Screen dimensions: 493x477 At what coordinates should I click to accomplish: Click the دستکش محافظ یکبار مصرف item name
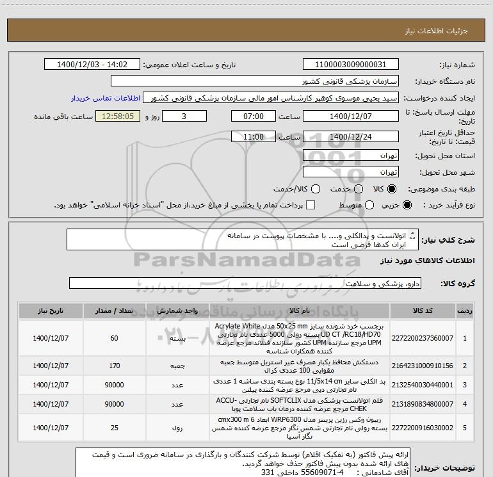(x=300, y=366)
